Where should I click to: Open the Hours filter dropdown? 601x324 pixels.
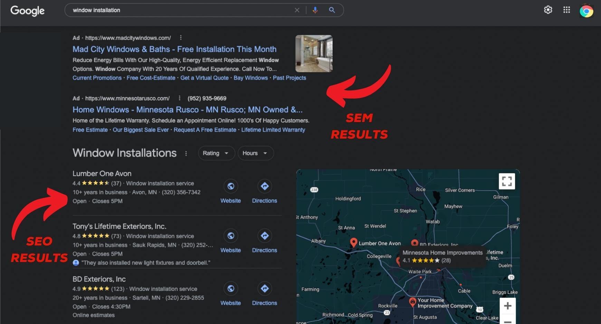(256, 153)
